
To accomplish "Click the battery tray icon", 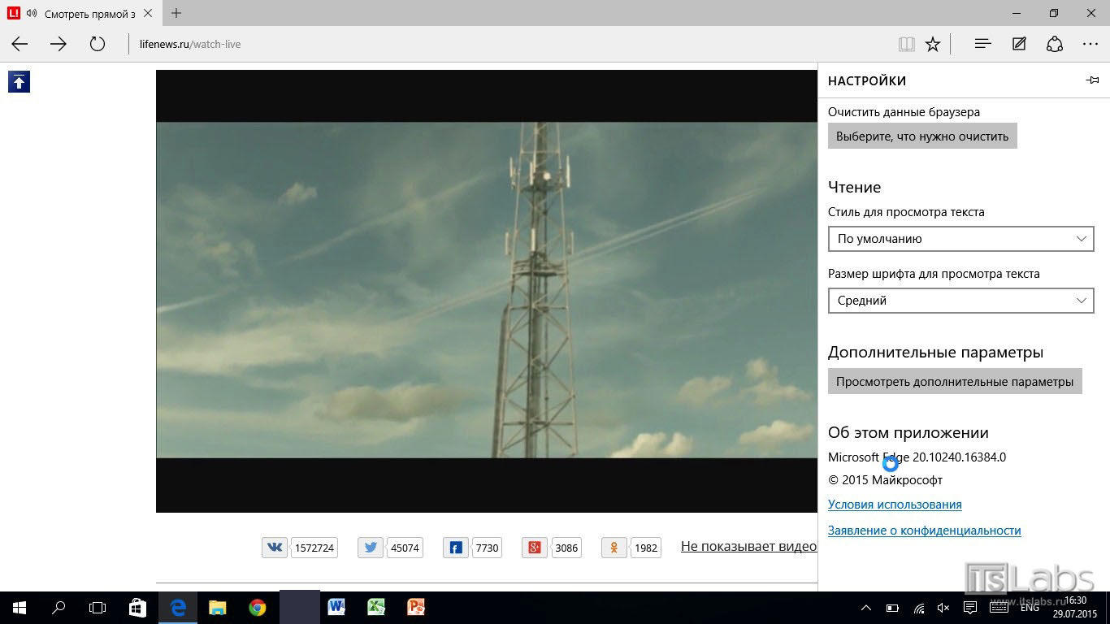I will (x=892, y=607).
